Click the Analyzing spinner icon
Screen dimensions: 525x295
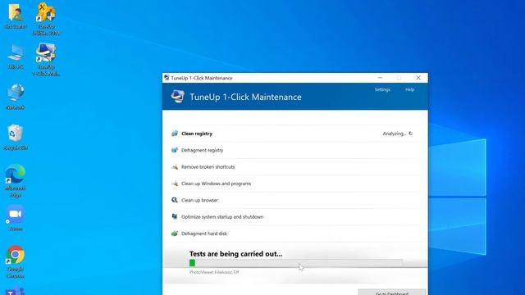411,134
